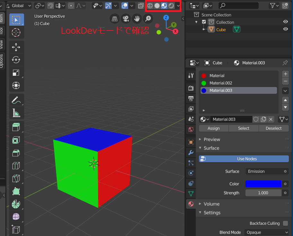Viewport: 293px width, 236px height.
Task: Select the Shear tool
Action: pos(16,230)
